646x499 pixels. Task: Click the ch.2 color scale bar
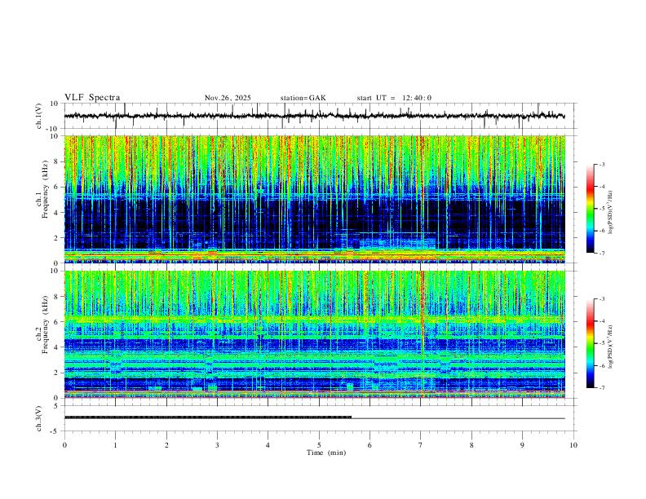coord(590,343)
